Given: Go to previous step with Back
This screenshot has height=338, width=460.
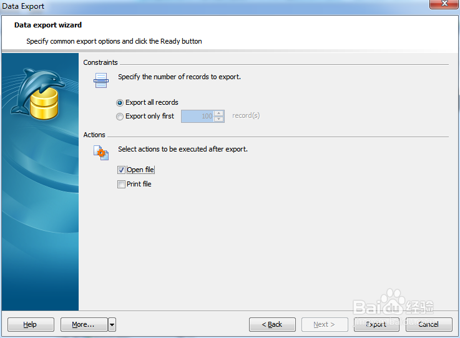Looking at the screenshot, I should [272, 324].
